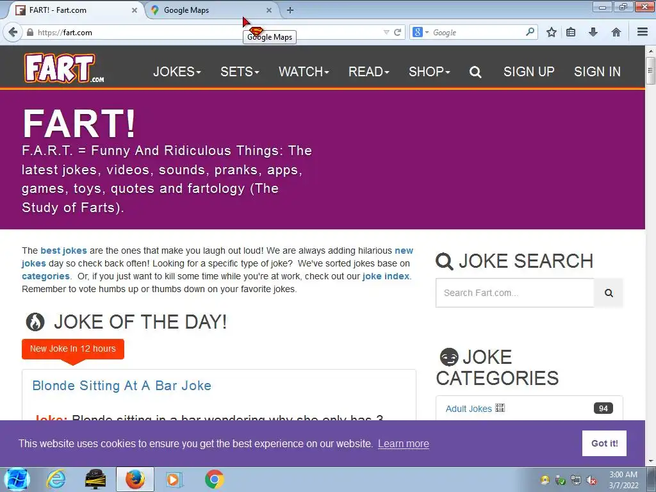Open the Firefox hamburger menu
This screenshot has width=656, height=492.
643,32
